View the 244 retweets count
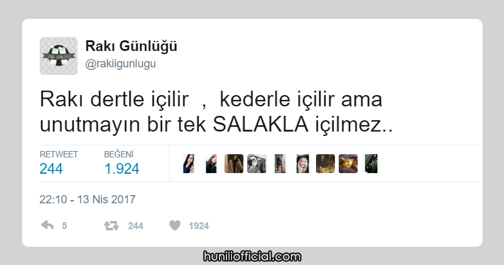Image resolution: width=504 pixels, height=265 pixels. click(51, 169)
